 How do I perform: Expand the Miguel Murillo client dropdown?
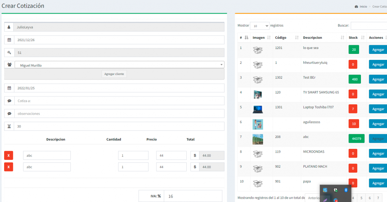221,65
